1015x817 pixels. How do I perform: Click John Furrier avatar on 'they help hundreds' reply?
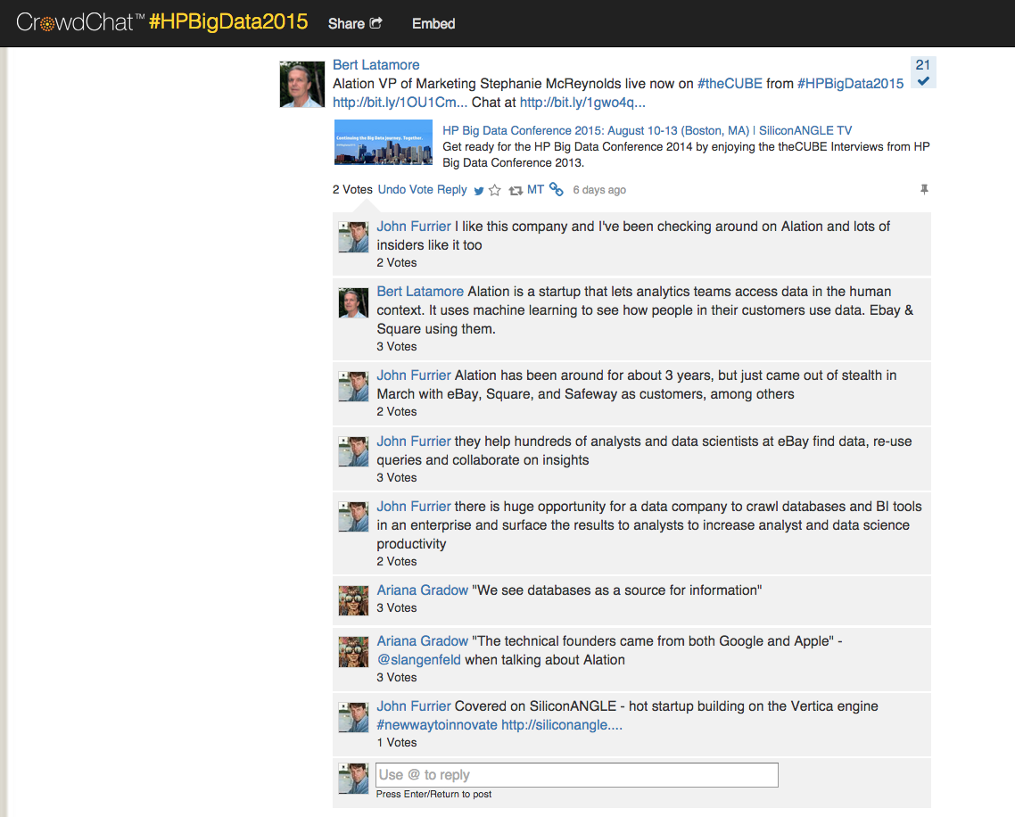tap(353, 452)
